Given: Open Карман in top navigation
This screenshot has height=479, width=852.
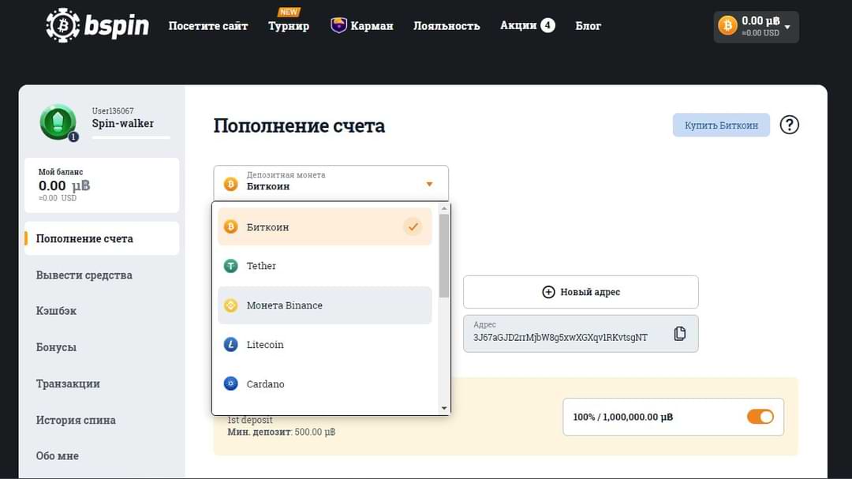Looking at the screenshot, I should pyautogui.click(x=372, y=25).
